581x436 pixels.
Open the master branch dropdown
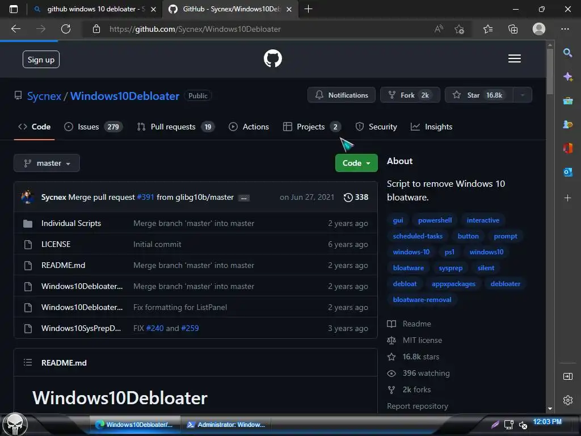click(47, 163)
